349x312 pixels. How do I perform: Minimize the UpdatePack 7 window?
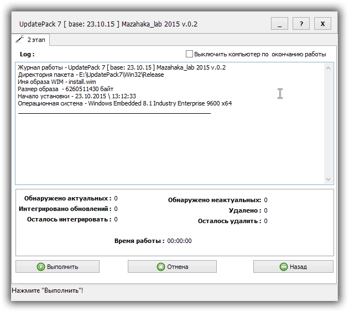point(279,24)
